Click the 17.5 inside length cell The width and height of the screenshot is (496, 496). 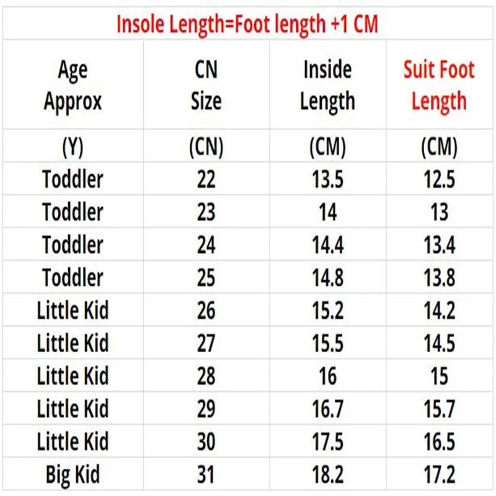pos(327,442)
